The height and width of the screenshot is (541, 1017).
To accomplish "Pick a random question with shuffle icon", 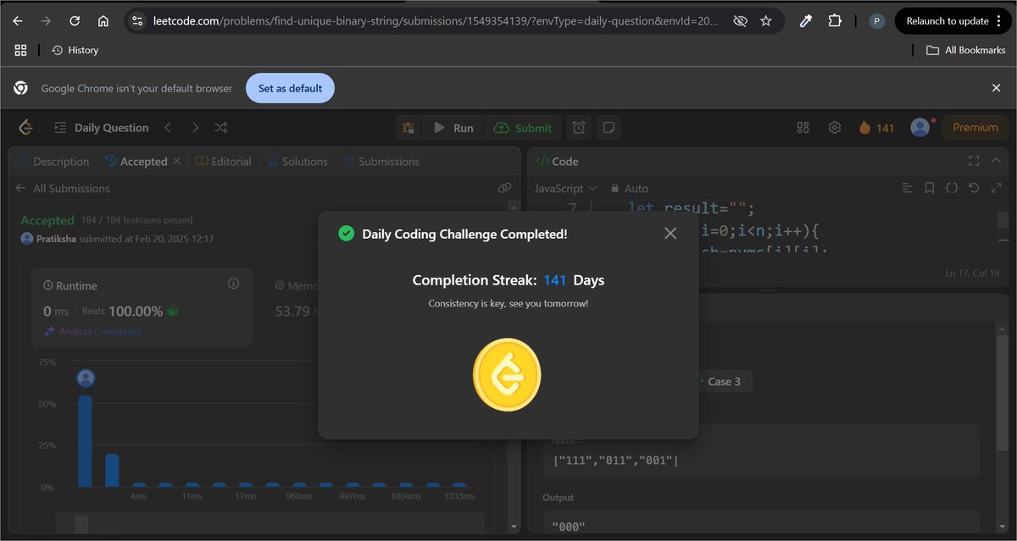I will pyautogui.click(x=220, y=128).
